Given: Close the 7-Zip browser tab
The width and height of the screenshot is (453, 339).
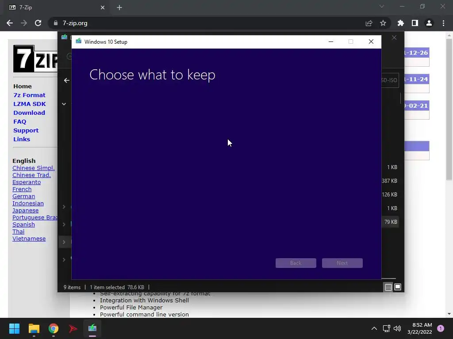Looking at the screenshot, I should point(103,8).
